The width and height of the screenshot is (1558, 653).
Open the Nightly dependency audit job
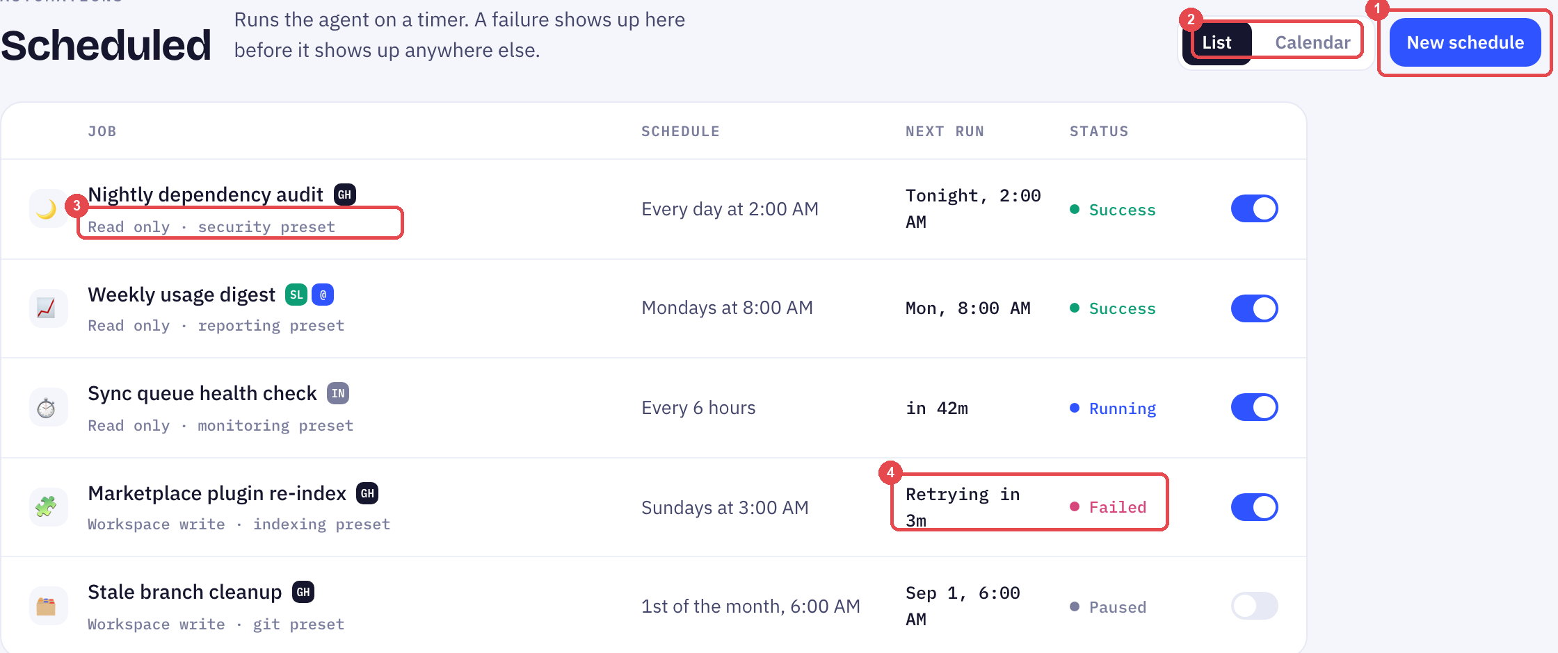pos(205,195)
